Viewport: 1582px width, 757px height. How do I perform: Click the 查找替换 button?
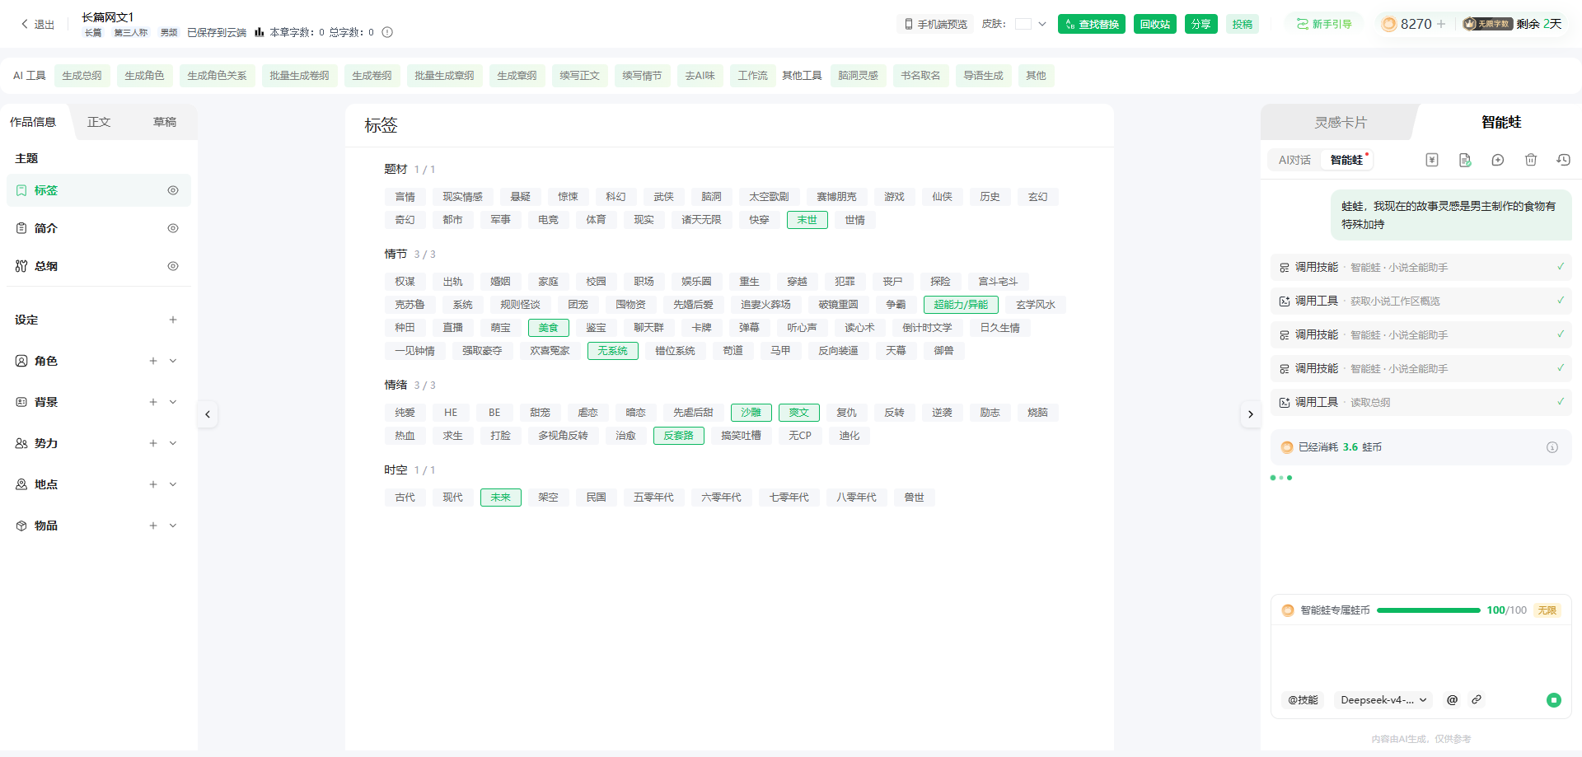[1092, 24]
